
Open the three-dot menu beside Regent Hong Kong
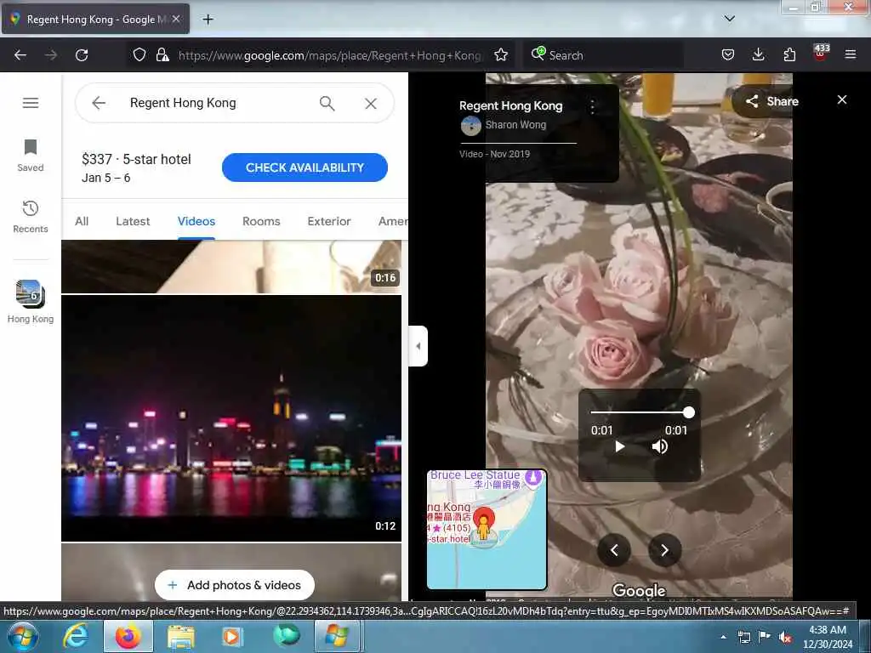(x=593, y=106)
